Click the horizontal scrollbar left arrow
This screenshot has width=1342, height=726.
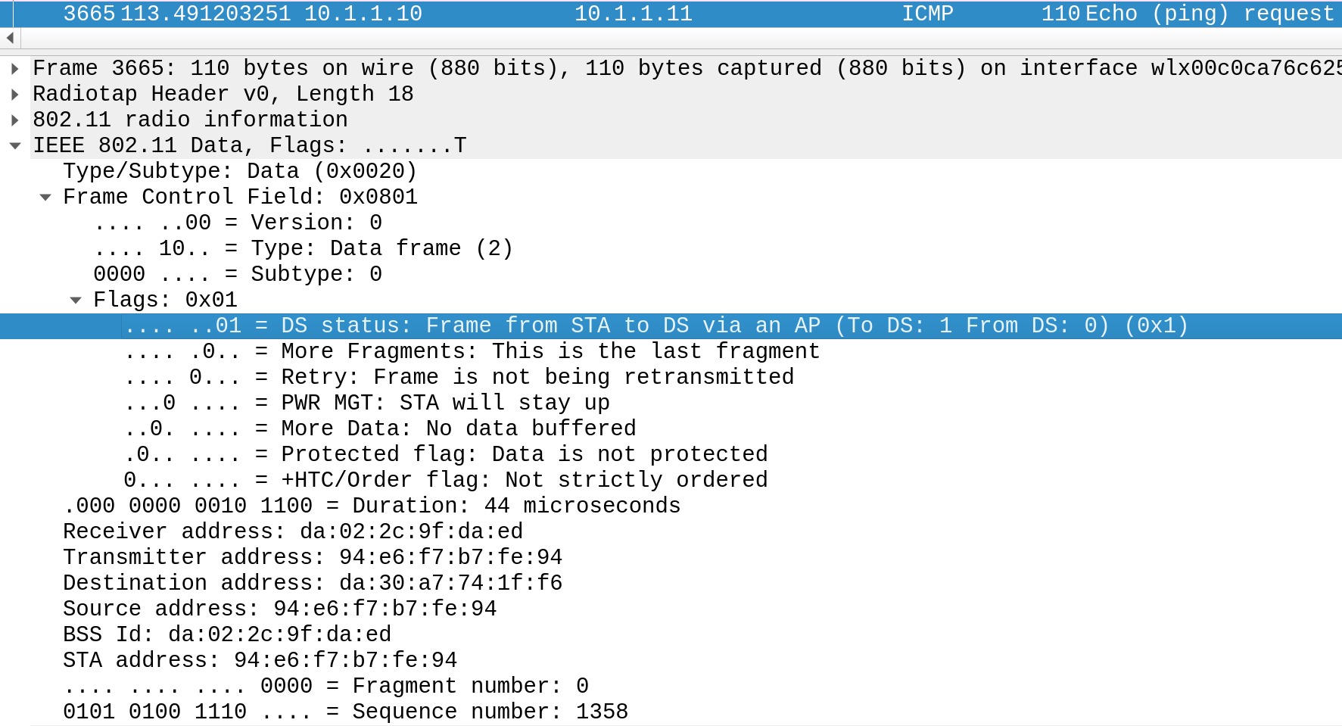(x=10, y=38)
